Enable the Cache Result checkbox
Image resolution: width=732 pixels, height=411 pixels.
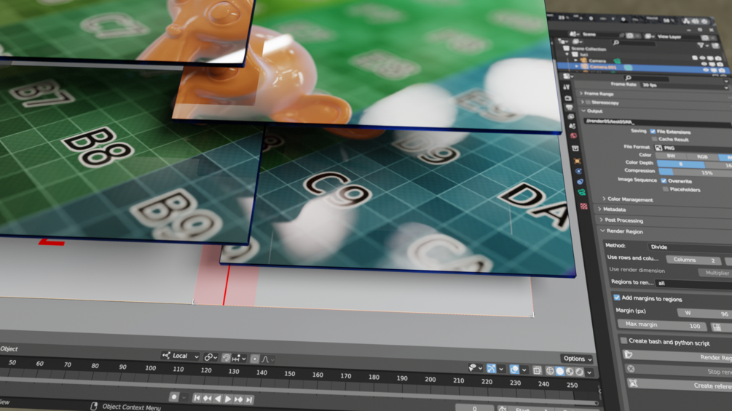655,140
